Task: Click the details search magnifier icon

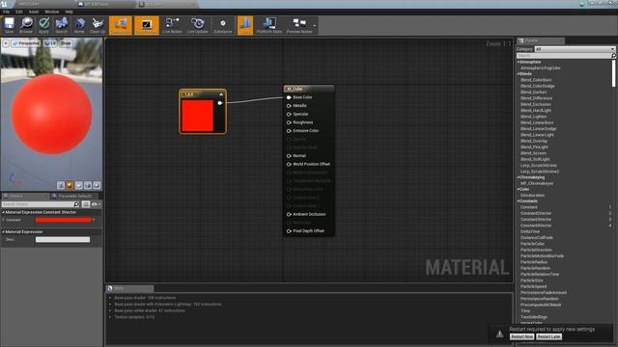Action: tap(76, 204)
